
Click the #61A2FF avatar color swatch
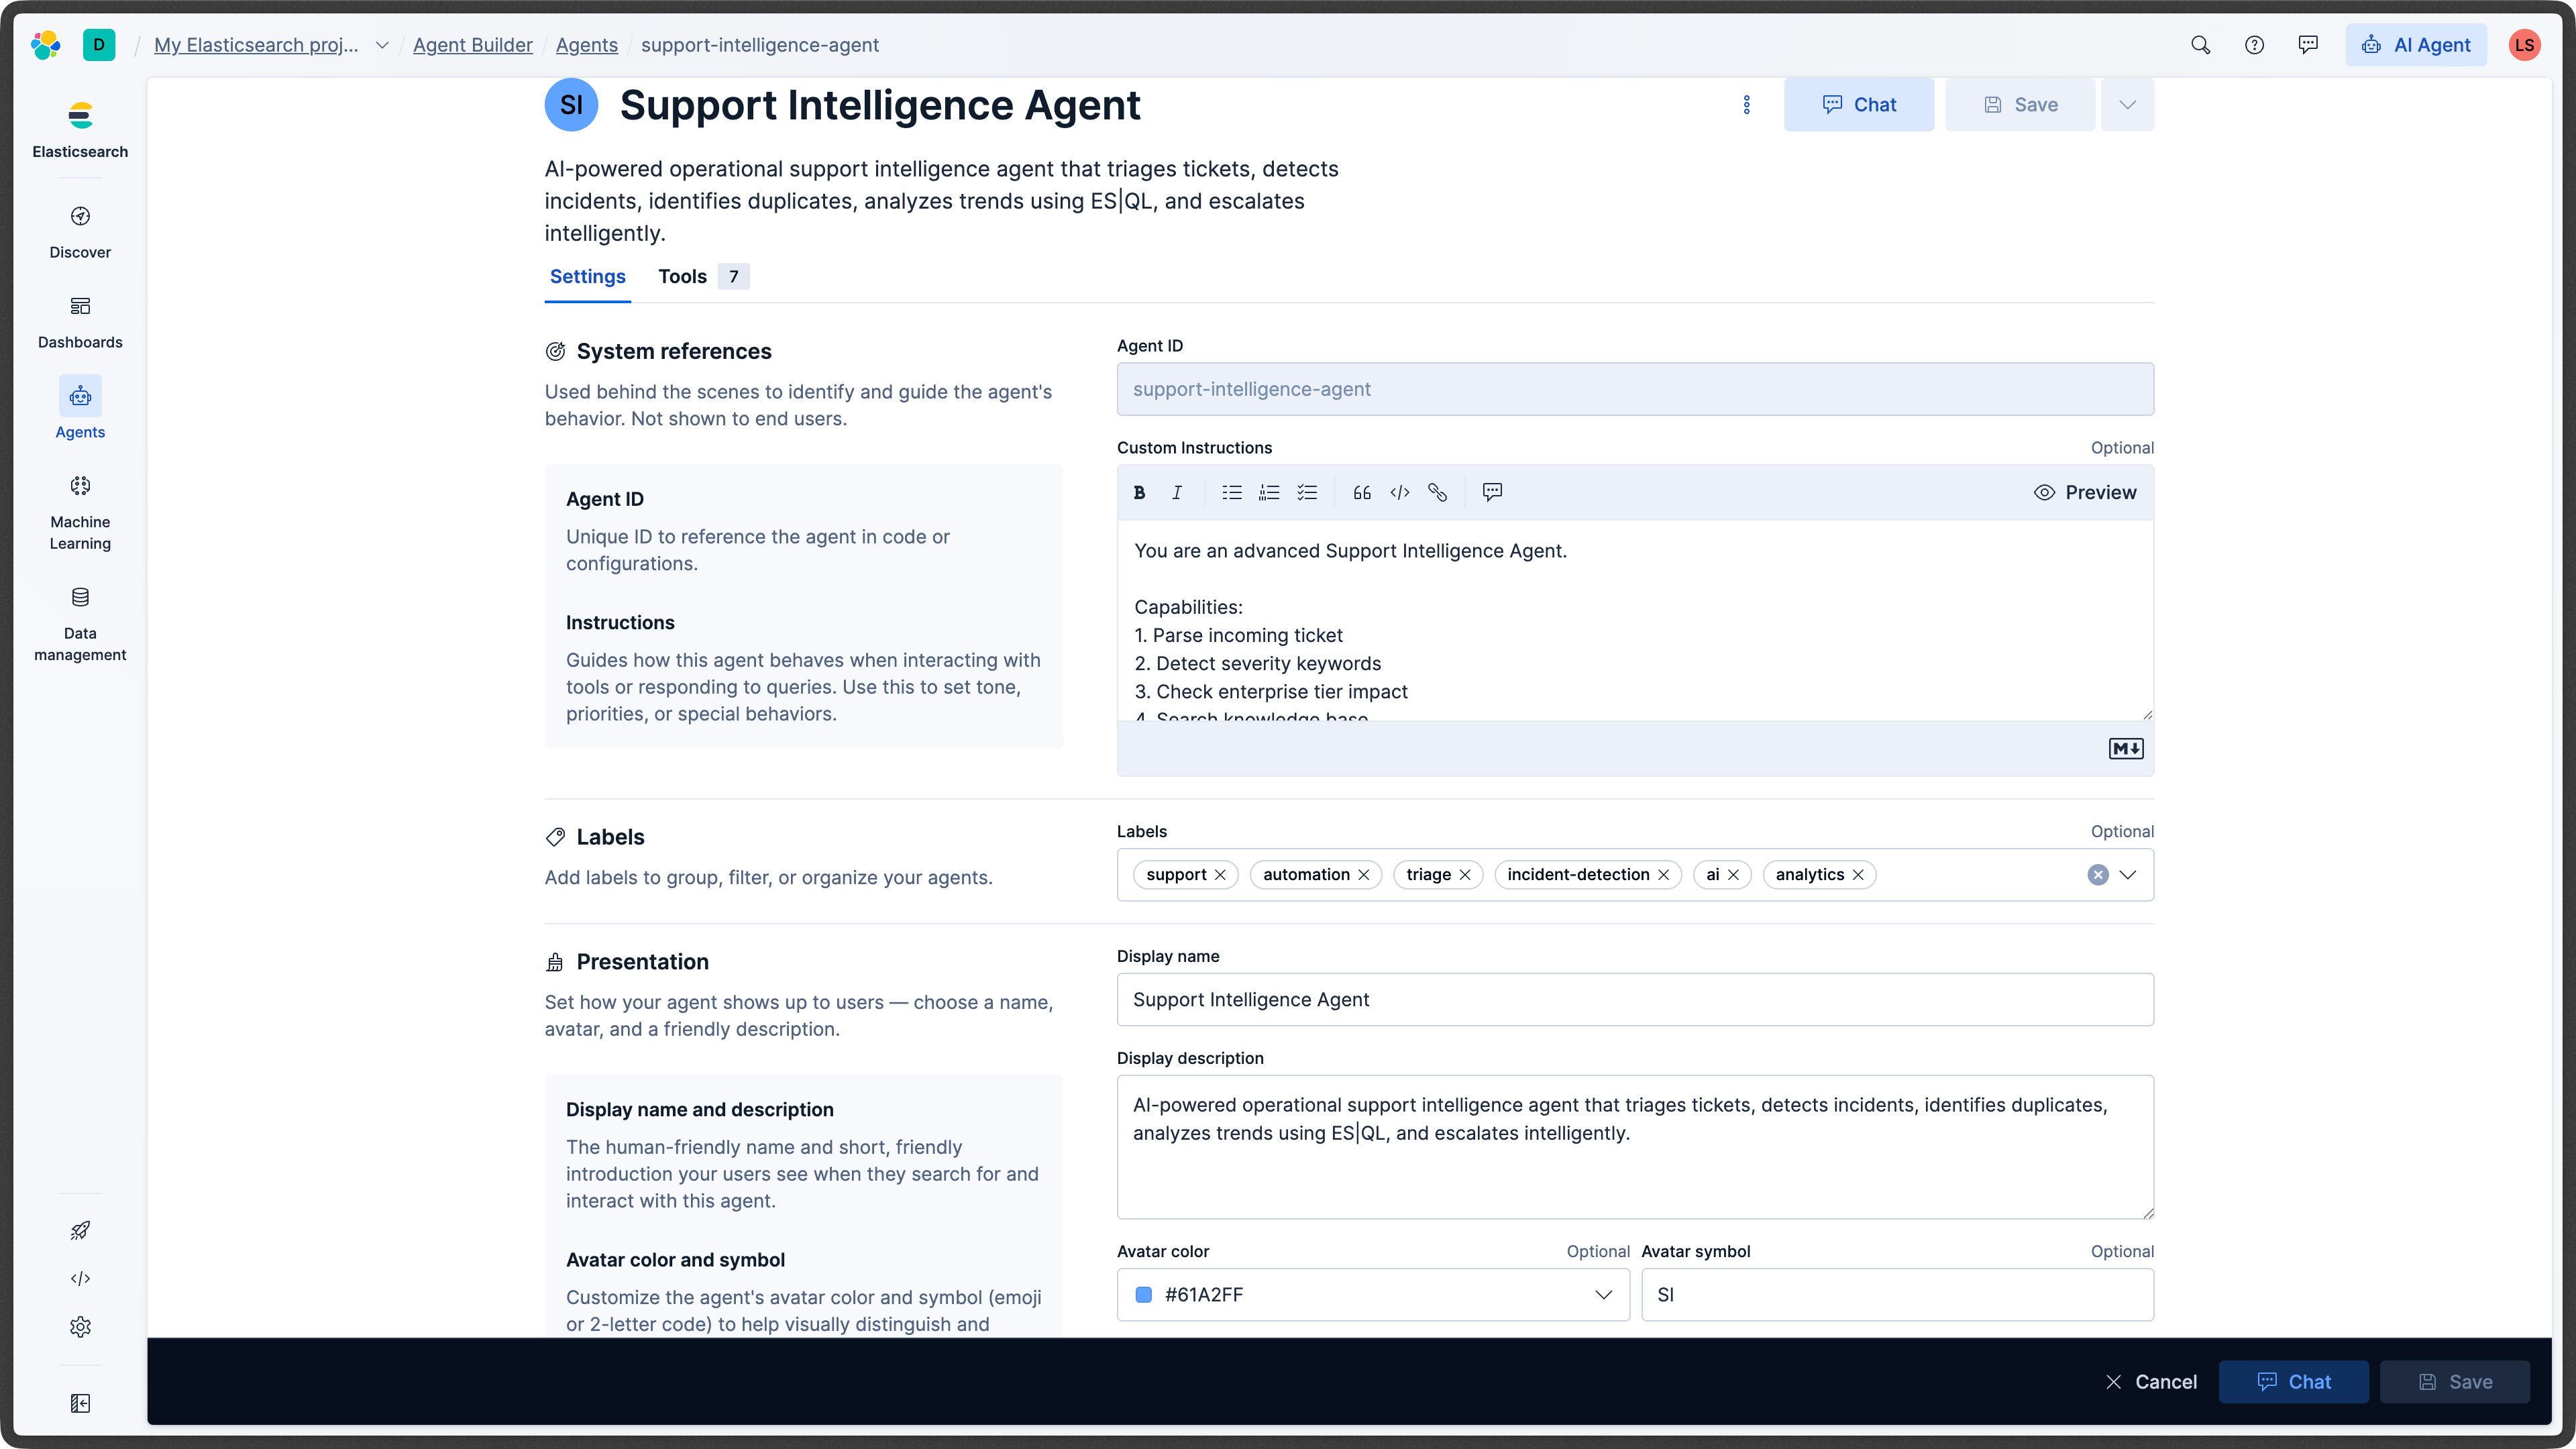[x=1144, y=1294]
